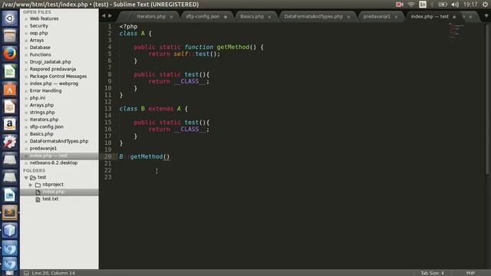Close php.ini in the Open Files list
Viewport: 491px width, 276px height.
26,98
